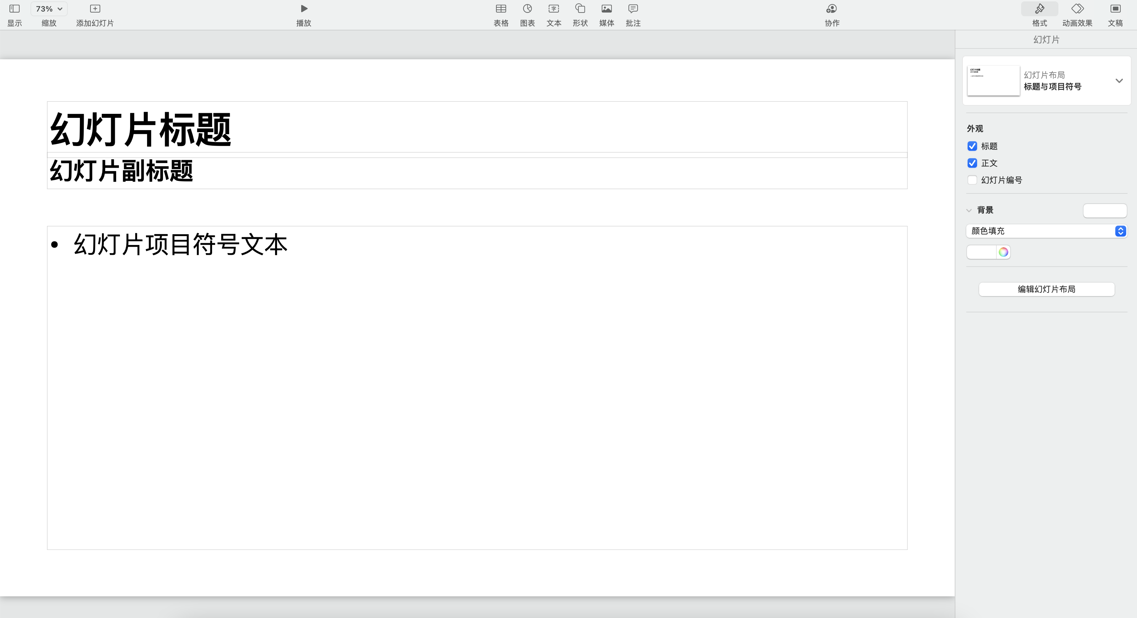Click the Media (媒体) toolbar icon

pyautogui.click(x=606, y=9)
